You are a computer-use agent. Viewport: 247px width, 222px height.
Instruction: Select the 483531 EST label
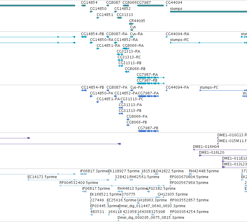(97, 212)
